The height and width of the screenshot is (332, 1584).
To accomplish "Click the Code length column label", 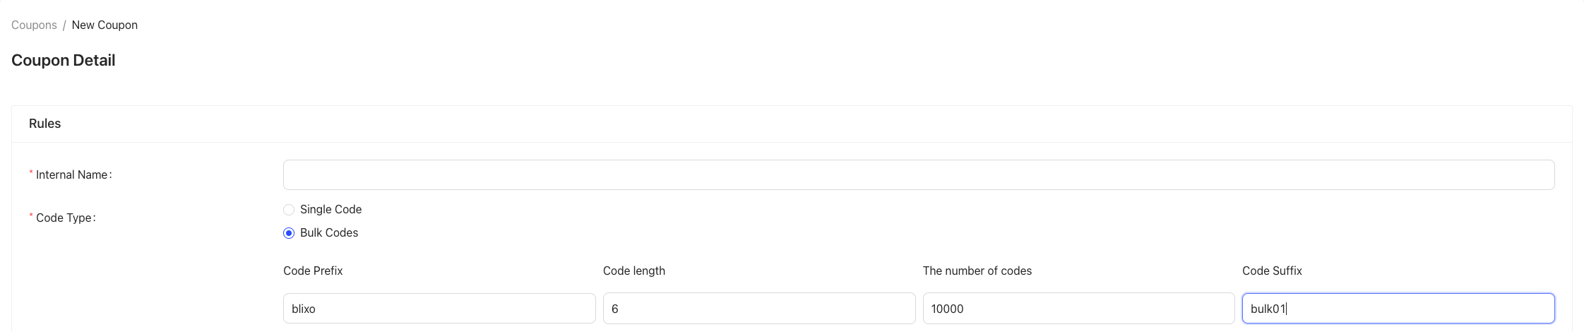I will pos(634,271).
